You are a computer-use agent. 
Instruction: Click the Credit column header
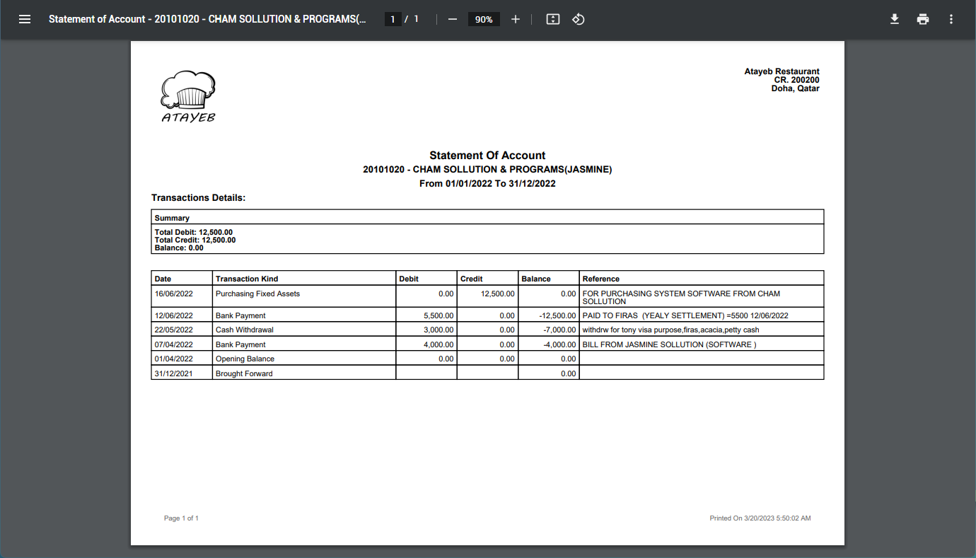487,279
